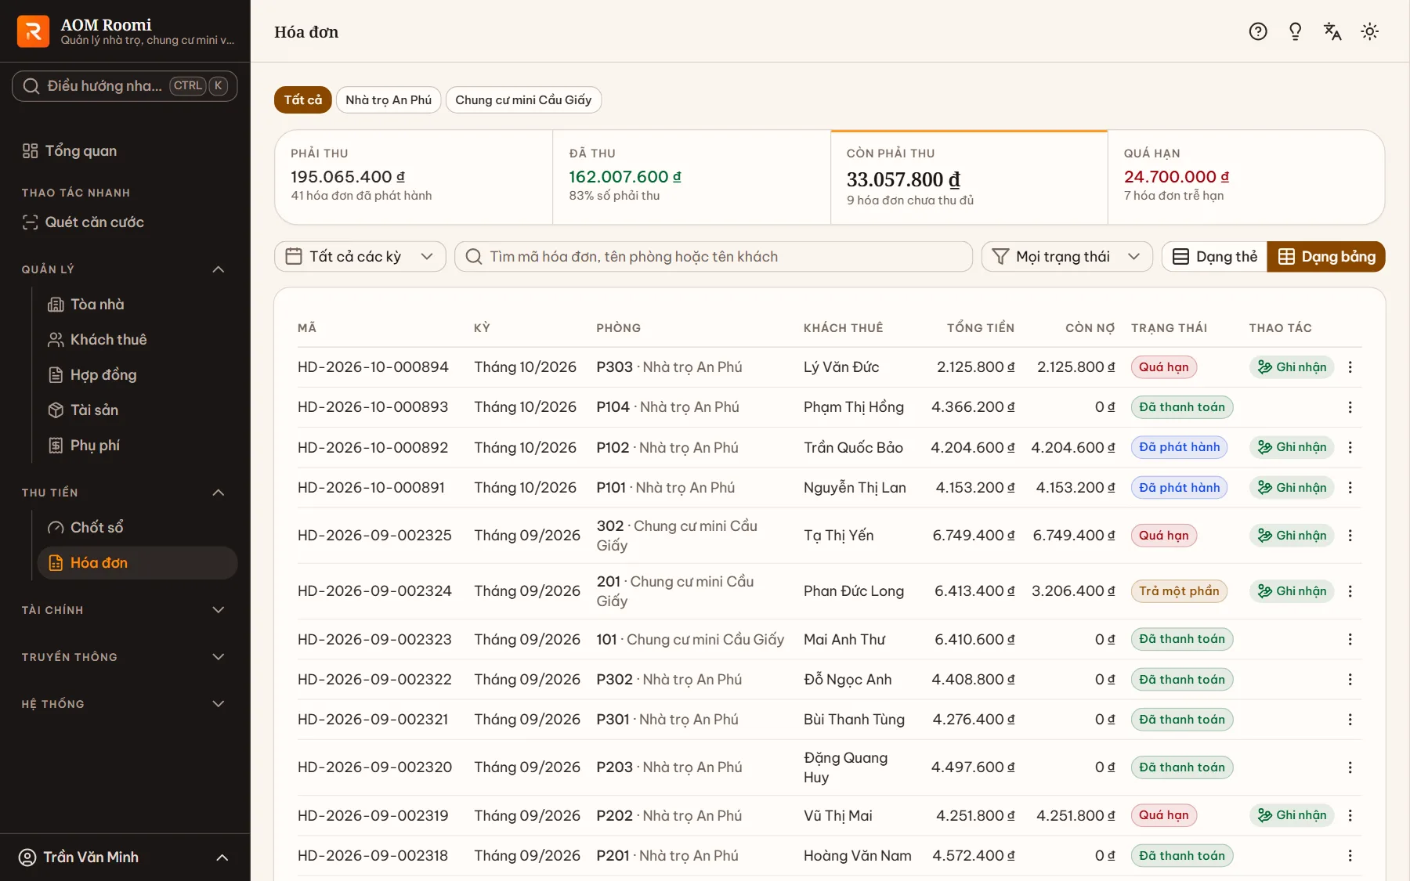Open Quét căn cước scanner
1410x881 pixels.
(125, 222)
